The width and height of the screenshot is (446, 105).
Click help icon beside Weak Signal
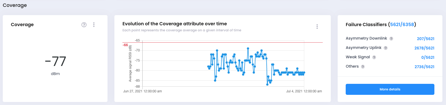pyautogui.click(x=374, y=57)
